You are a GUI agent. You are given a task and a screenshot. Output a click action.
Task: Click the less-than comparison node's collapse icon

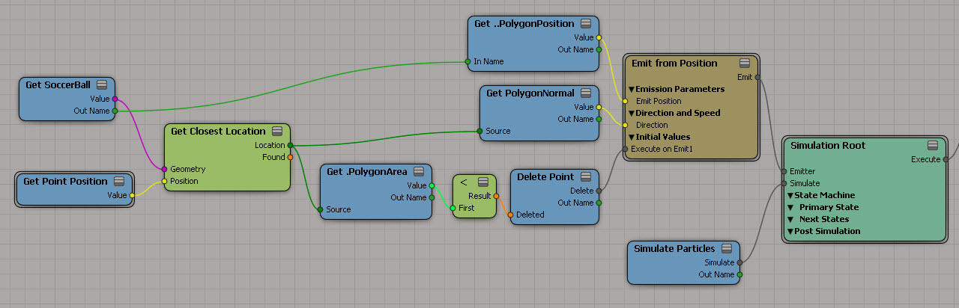[x=482, y=182]
